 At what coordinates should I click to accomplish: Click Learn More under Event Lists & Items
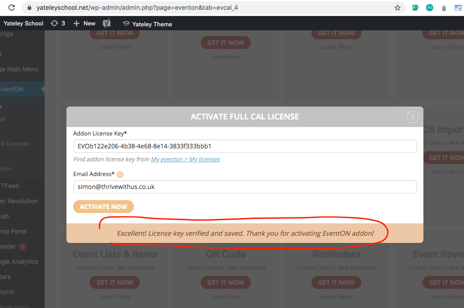tap(115, 296)
